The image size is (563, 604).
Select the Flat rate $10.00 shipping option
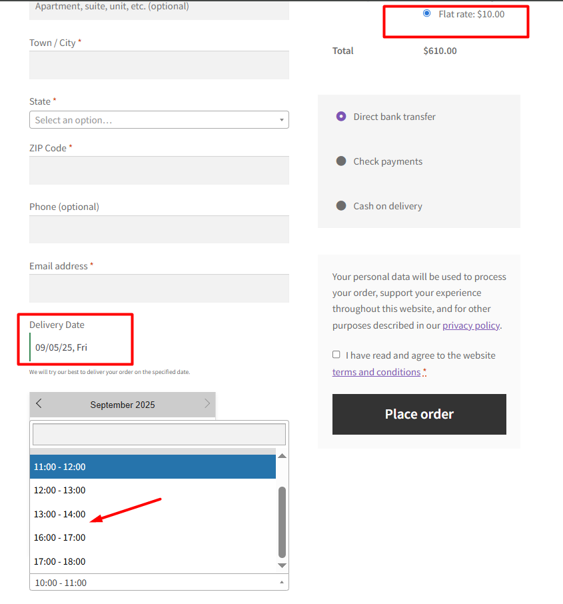tap(426, 13)
